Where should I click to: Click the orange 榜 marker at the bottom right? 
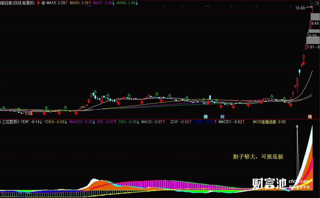click(310, 117)
